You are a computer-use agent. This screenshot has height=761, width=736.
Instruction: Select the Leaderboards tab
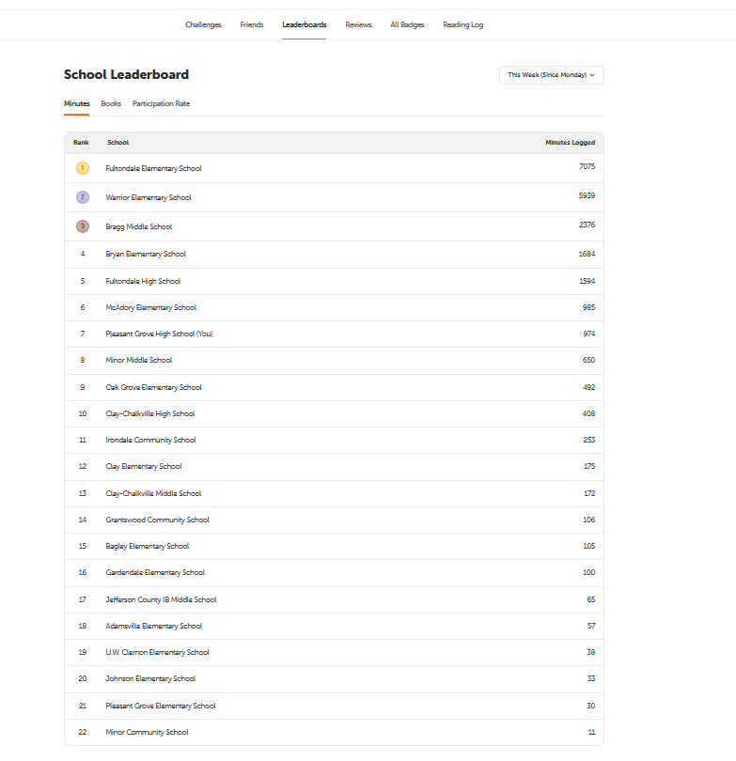tap(304, 24)
